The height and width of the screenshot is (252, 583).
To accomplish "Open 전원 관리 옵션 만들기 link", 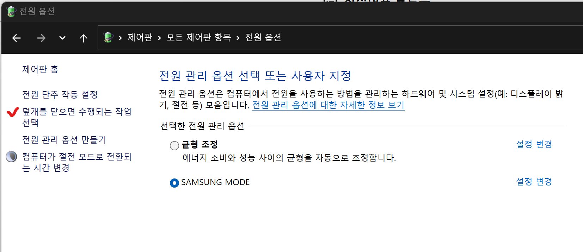I will tap(64, 140).
